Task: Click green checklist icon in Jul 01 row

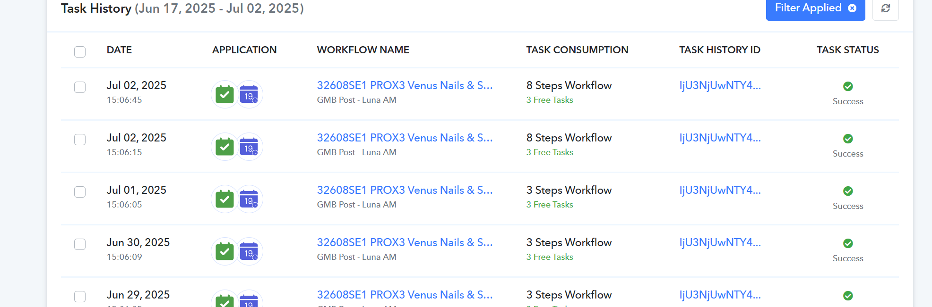Action: (224, 199)
